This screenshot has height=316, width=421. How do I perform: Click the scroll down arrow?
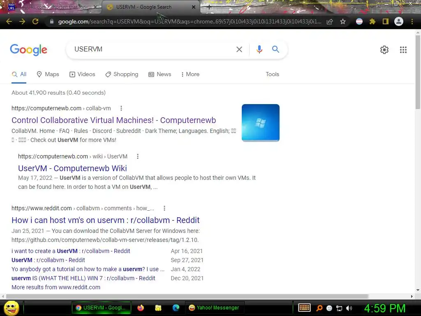click(418, 290)
